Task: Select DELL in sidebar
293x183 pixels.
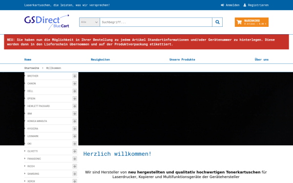Action: pyautogui.click(x=30, y=91)
